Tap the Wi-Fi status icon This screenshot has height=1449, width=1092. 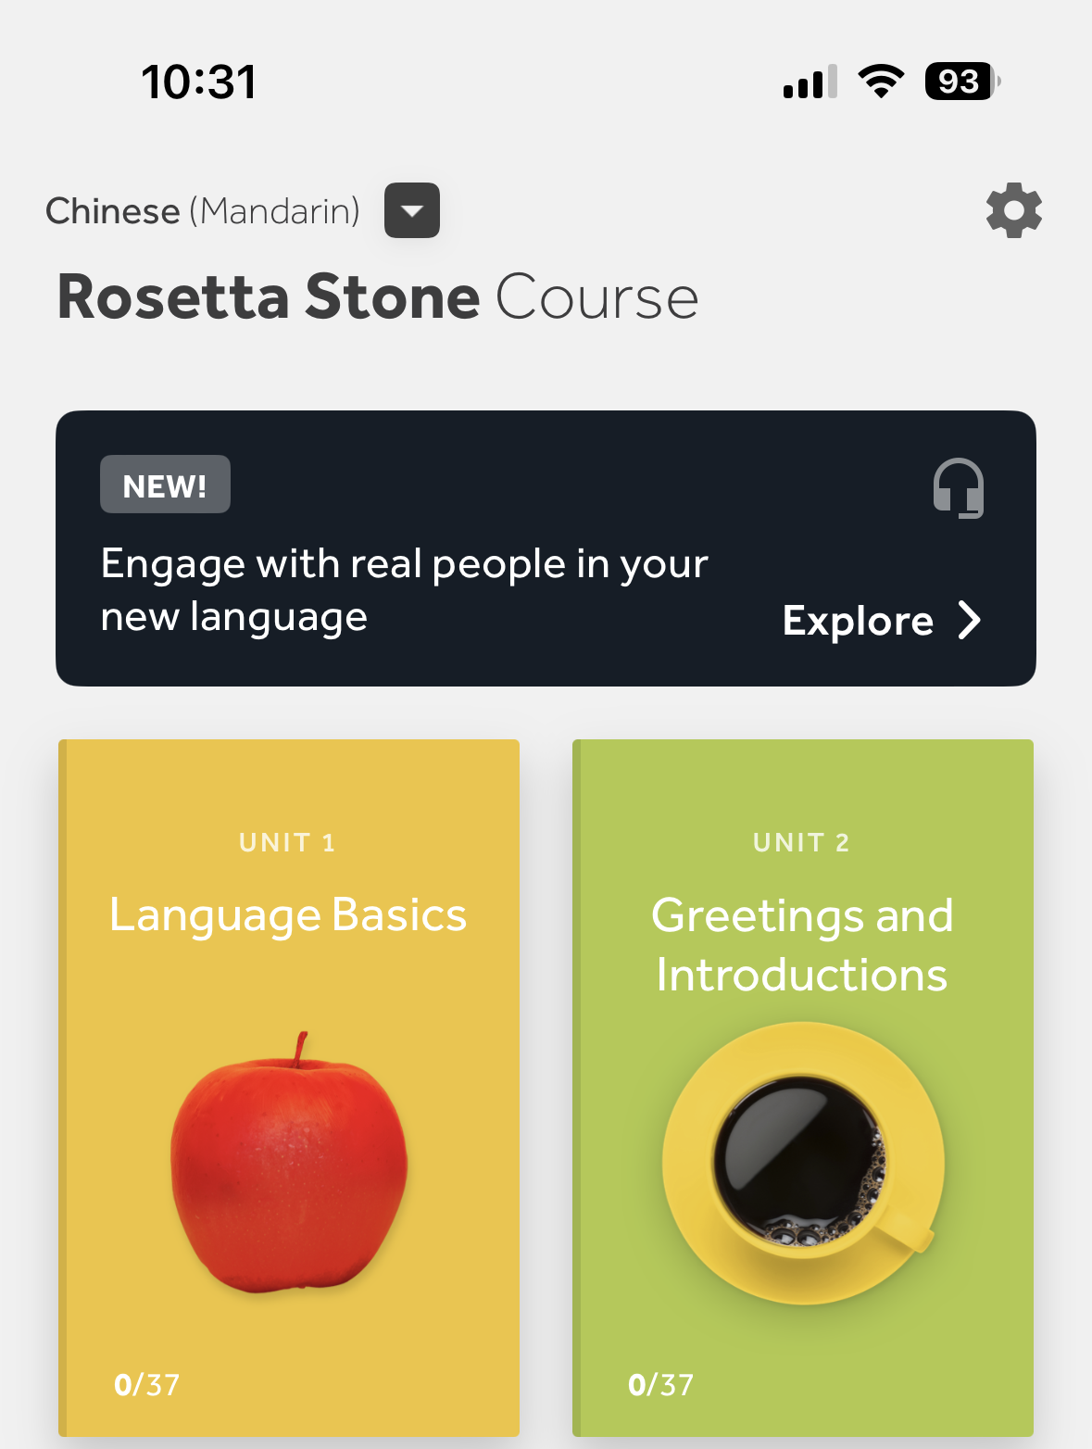coord(881,82)
